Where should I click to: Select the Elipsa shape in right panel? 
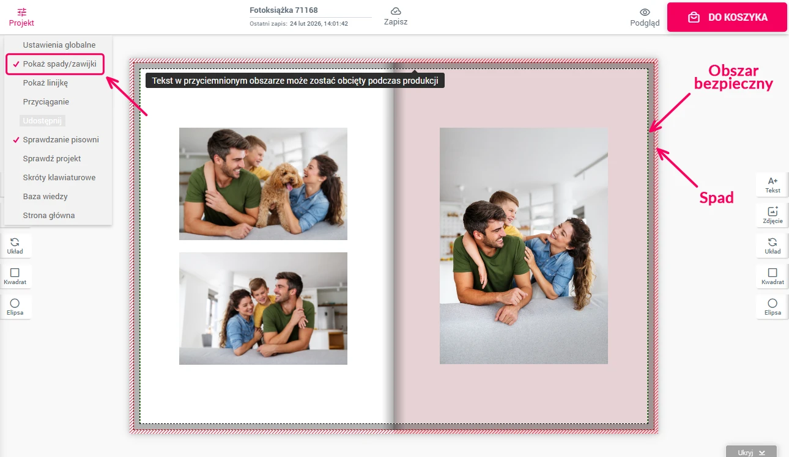(x=772, y=306)
